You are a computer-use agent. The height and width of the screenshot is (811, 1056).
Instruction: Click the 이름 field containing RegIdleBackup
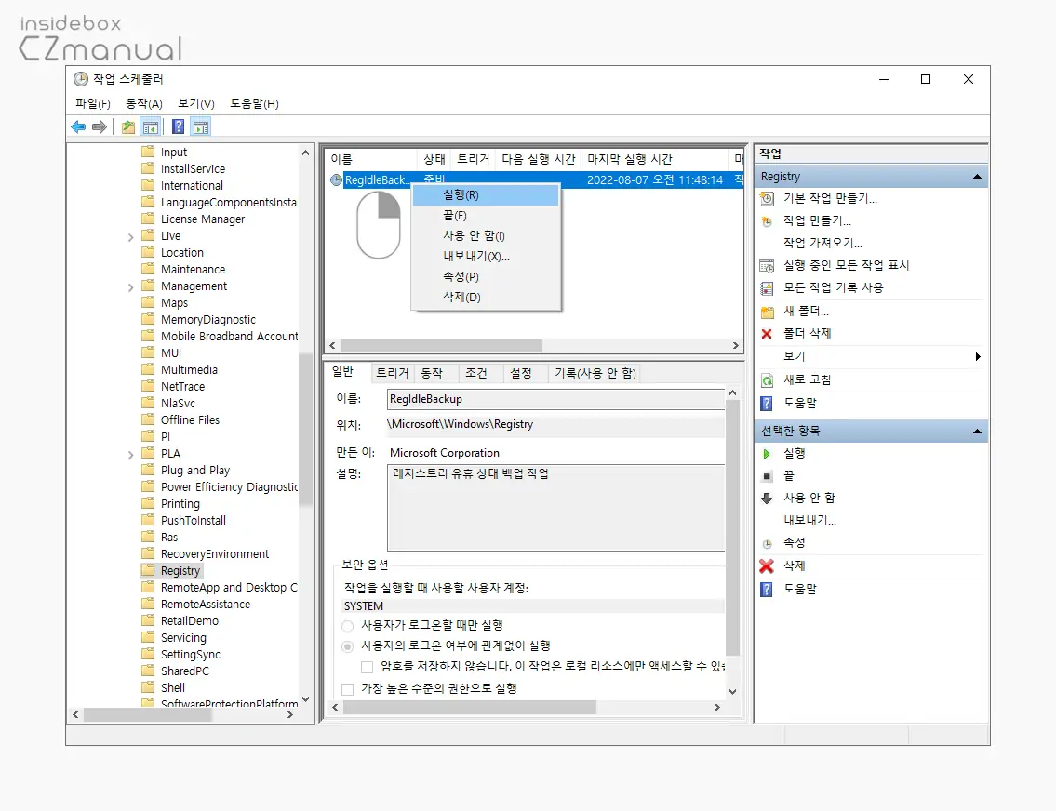click(x=555, y=399)
